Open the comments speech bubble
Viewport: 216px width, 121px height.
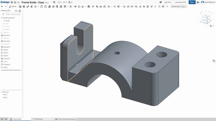161,2
